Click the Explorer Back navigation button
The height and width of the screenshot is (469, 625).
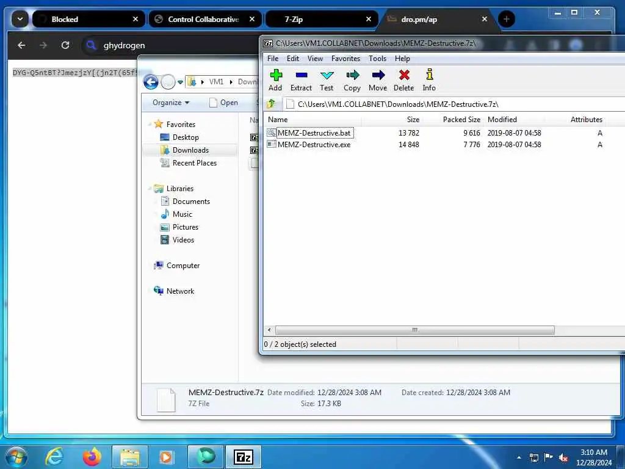tap(151, 82)
